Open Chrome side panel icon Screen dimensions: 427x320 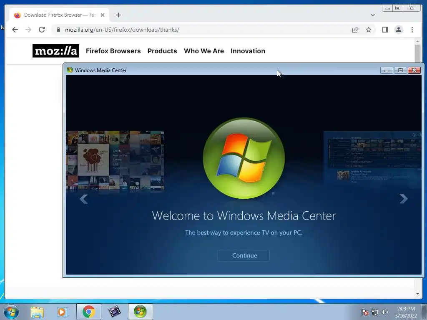(x=385, y=30)
